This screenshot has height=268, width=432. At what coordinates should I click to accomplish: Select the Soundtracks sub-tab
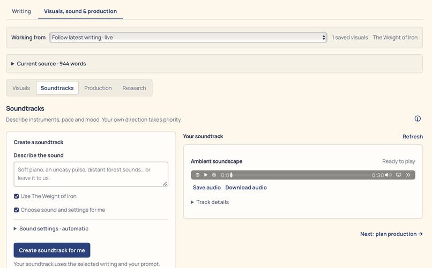57,88
